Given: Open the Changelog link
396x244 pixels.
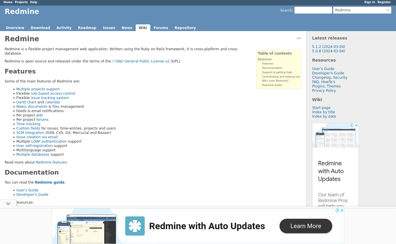Looking at the screenshot, I should click(321, 78).
